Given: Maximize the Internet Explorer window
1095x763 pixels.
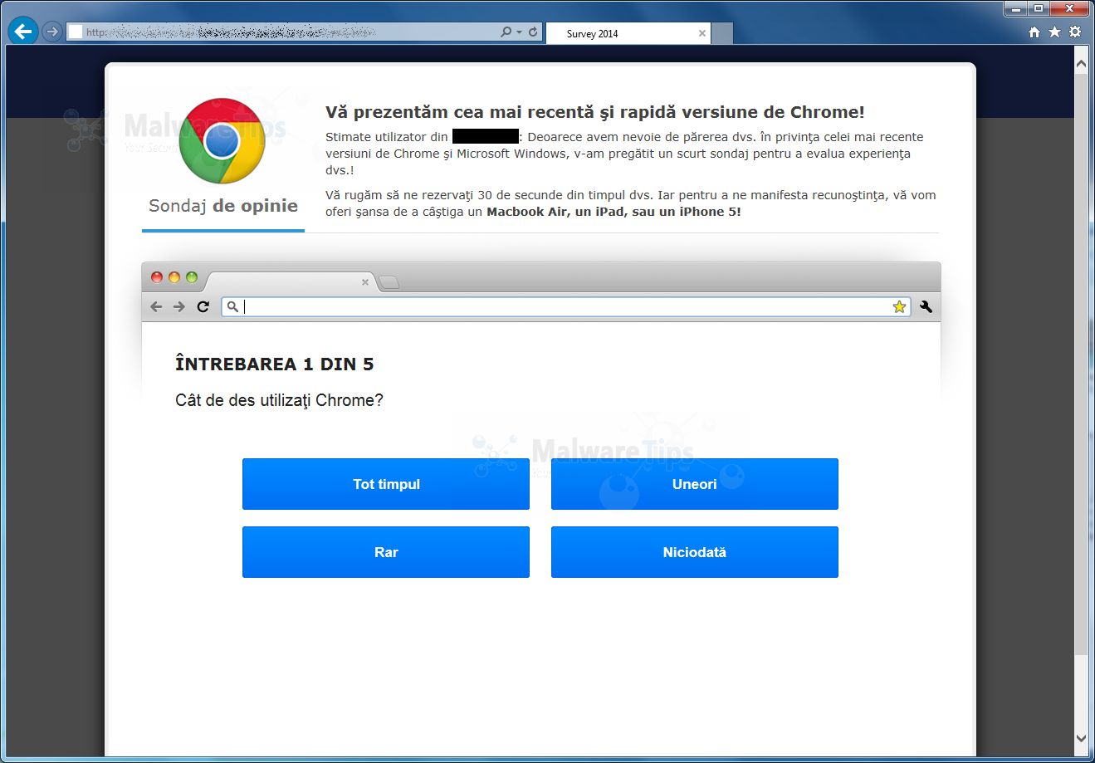Looking at the screenshot, I should click(x=1039, y=8).
